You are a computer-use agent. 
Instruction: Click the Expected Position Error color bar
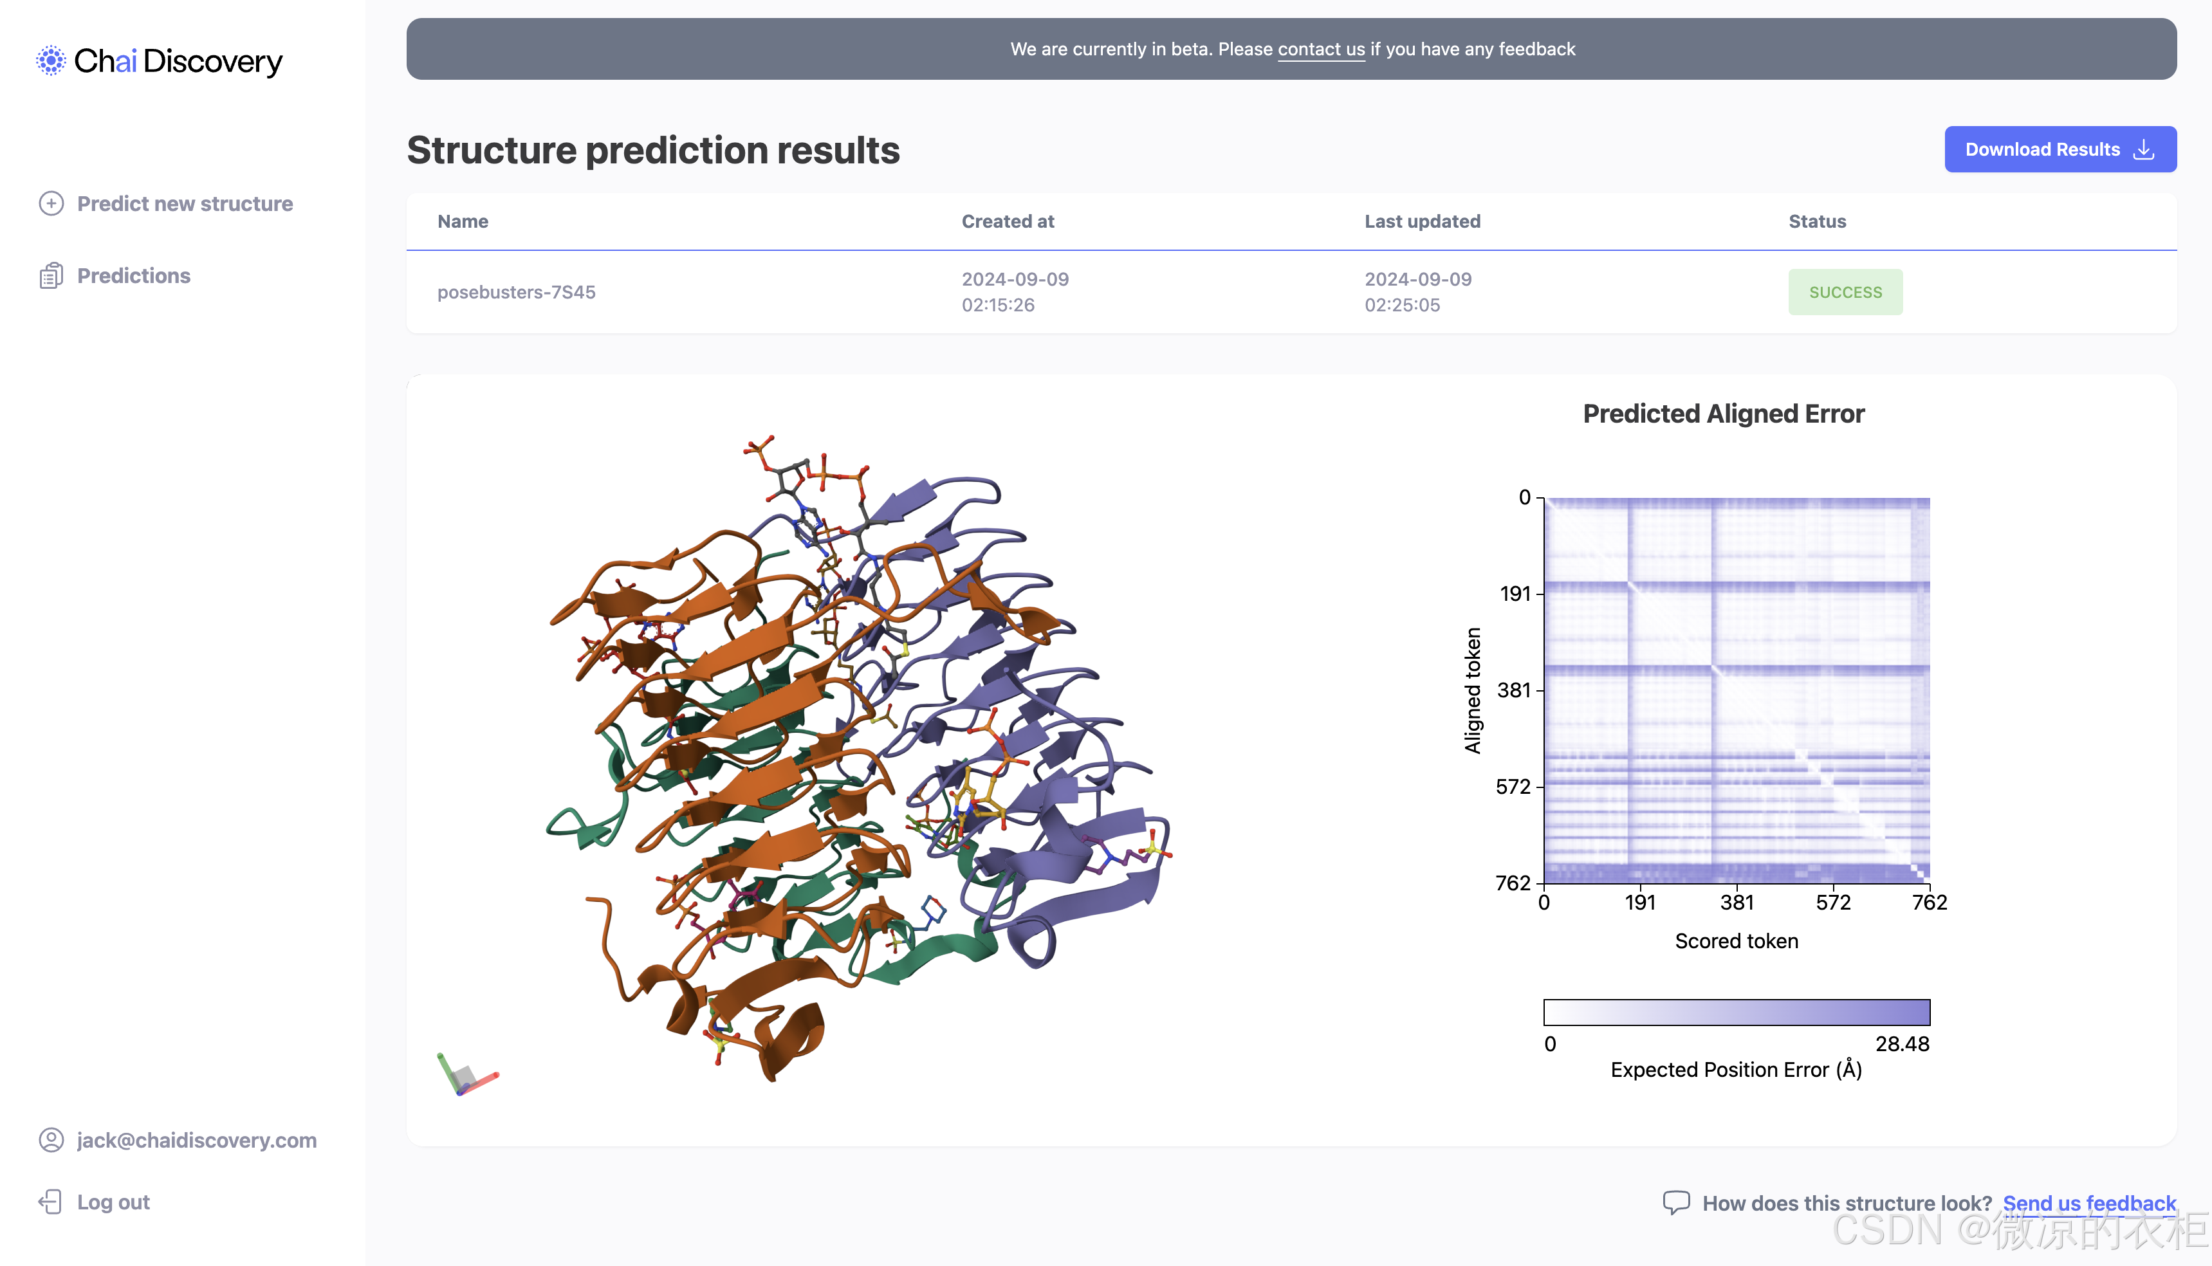point(1737,1012)
